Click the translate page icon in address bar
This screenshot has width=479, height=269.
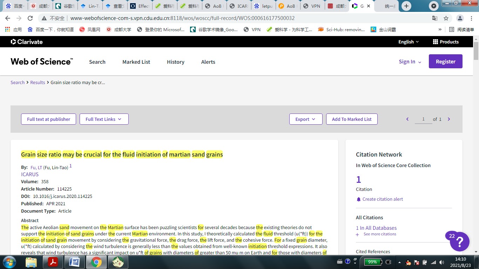(x=435, y=18)
